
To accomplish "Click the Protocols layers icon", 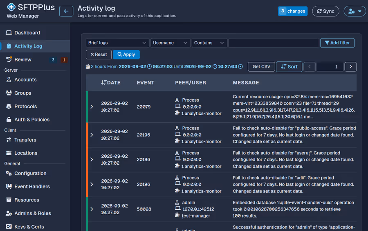I will (x=9, y=106).
